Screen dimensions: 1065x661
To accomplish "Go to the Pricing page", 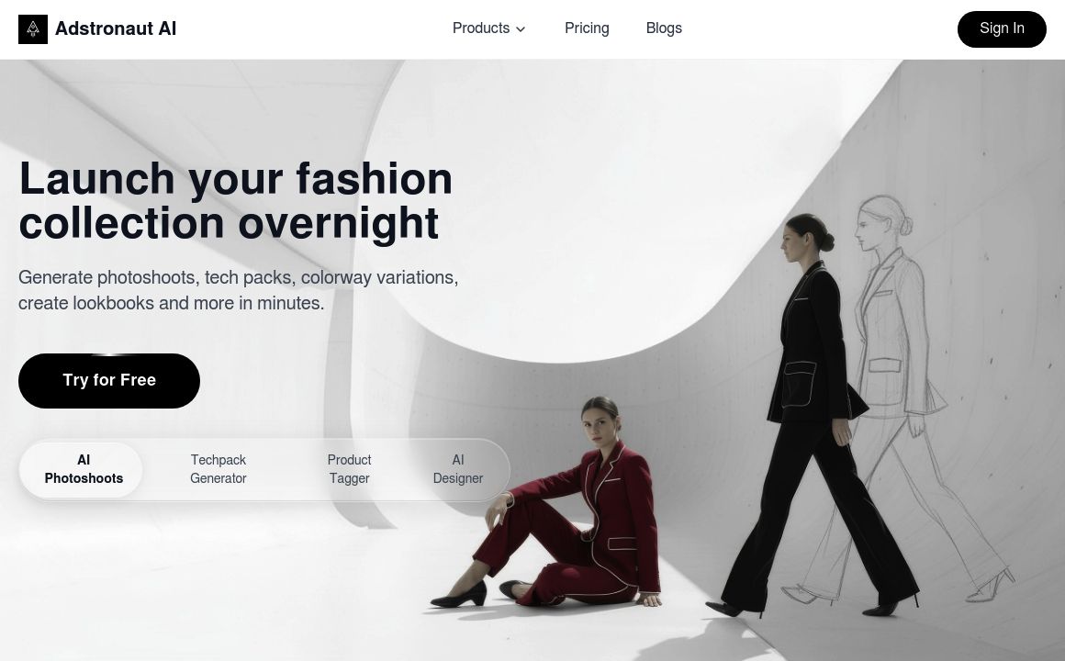I will pos(587,28).
